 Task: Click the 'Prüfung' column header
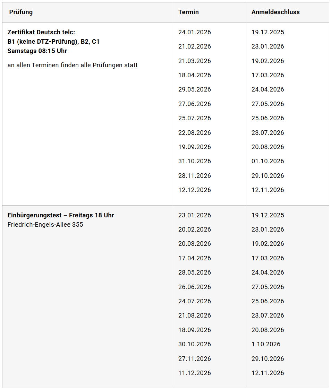[x=21, y=12]
